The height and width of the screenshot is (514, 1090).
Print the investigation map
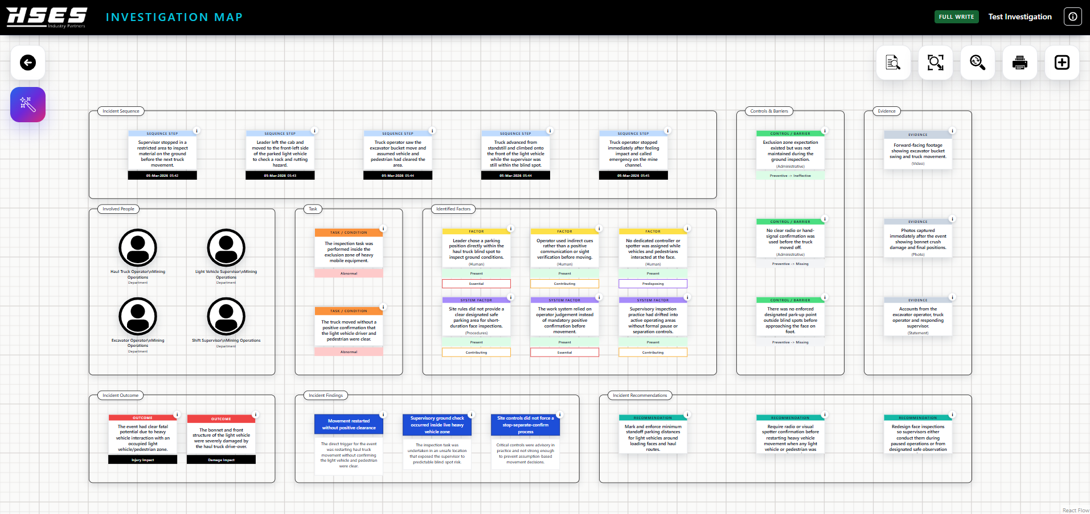click(x=1019, y=63)
